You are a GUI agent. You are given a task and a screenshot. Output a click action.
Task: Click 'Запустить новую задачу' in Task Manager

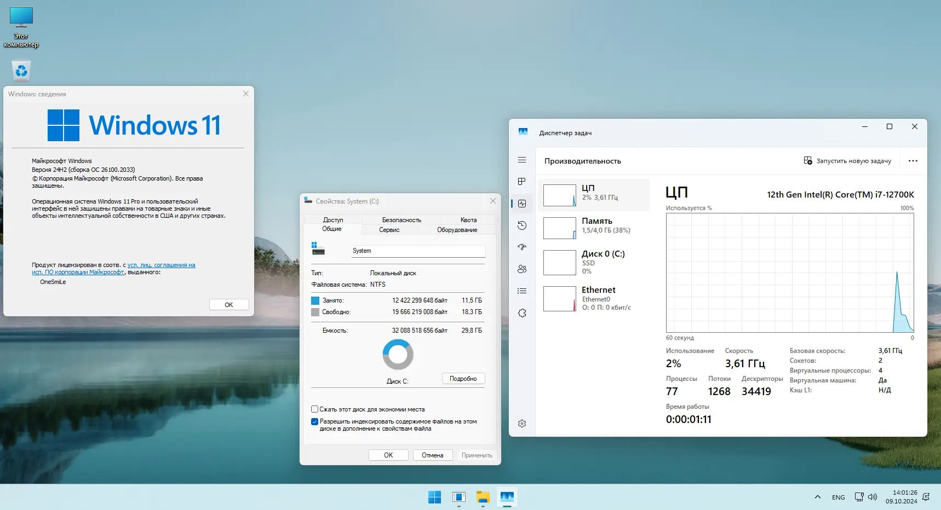pos(847,161)
